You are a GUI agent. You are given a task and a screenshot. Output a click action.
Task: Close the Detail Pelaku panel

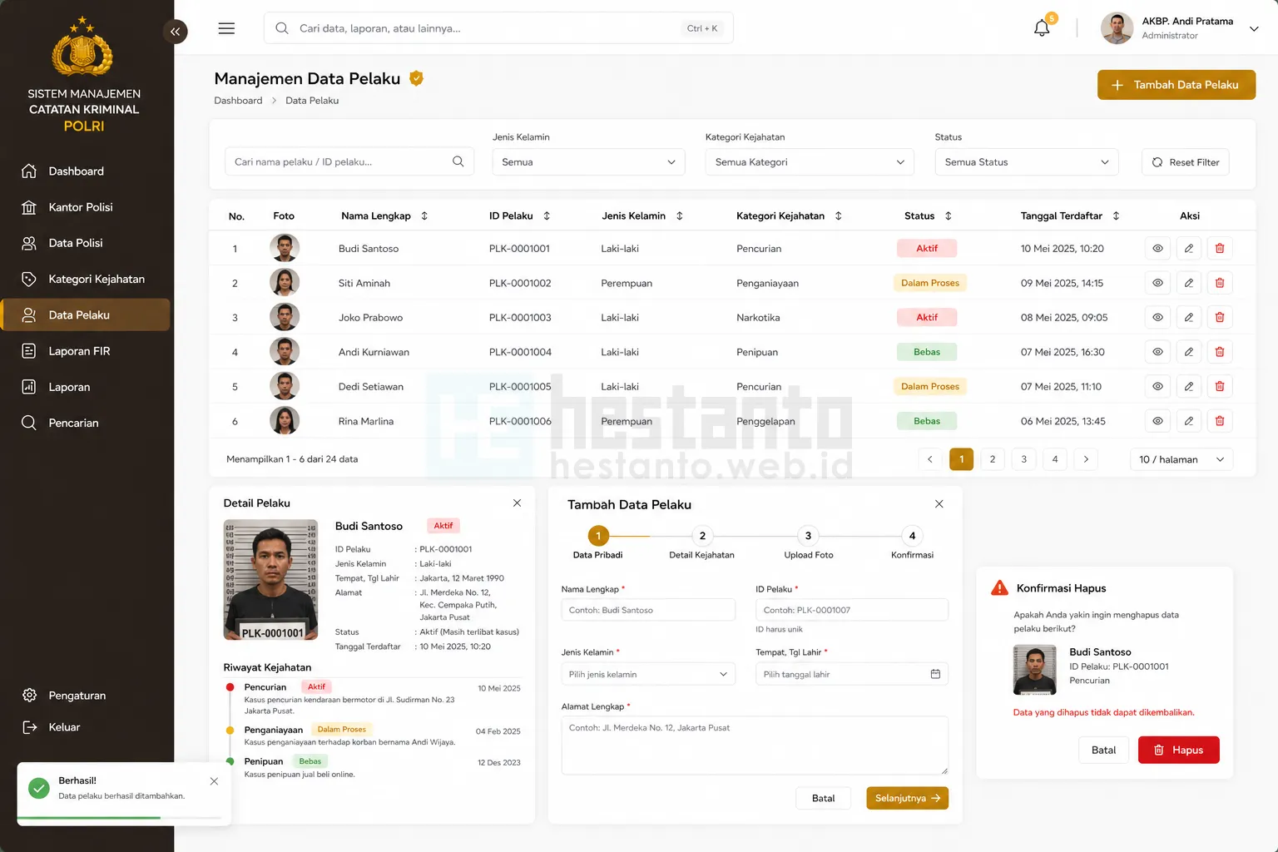pos(517,503)
